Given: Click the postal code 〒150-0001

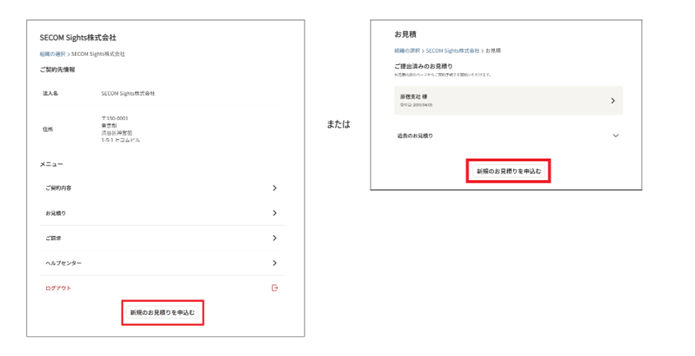Looking at the screenshot, I should coord(114,118).
